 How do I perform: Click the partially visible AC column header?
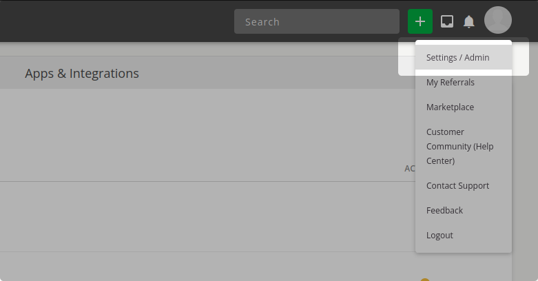pyautogui.click(x=409, y=169)
